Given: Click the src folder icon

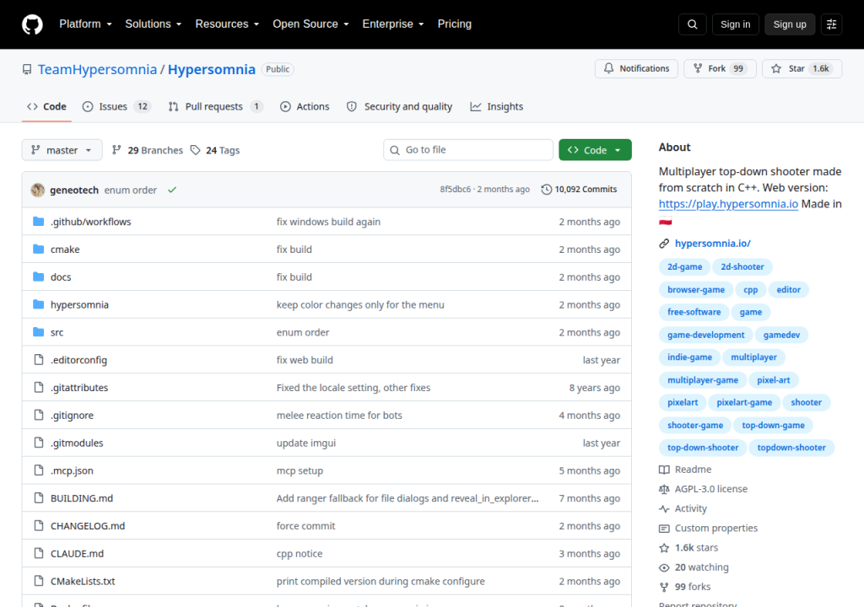Looking at the screenshot, I should (x=38, y=331).
